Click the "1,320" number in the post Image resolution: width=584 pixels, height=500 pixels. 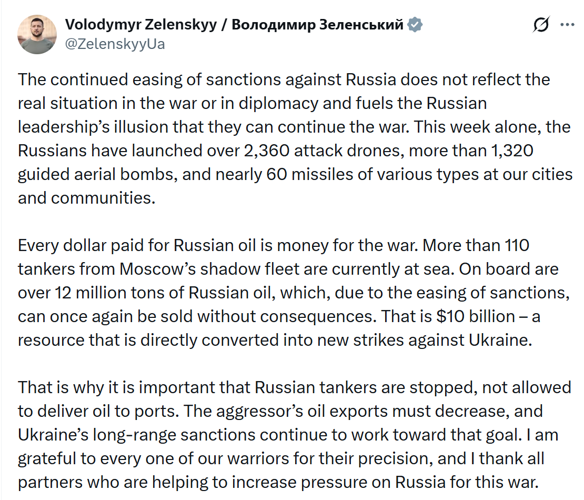point(511,151)
